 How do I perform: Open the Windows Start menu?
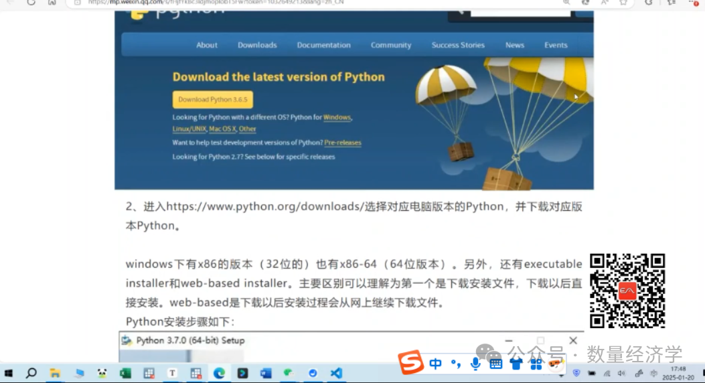(x=9, y=373)
